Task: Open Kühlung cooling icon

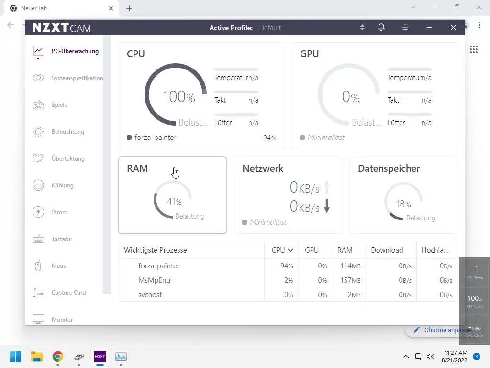Action: point(38,185)
